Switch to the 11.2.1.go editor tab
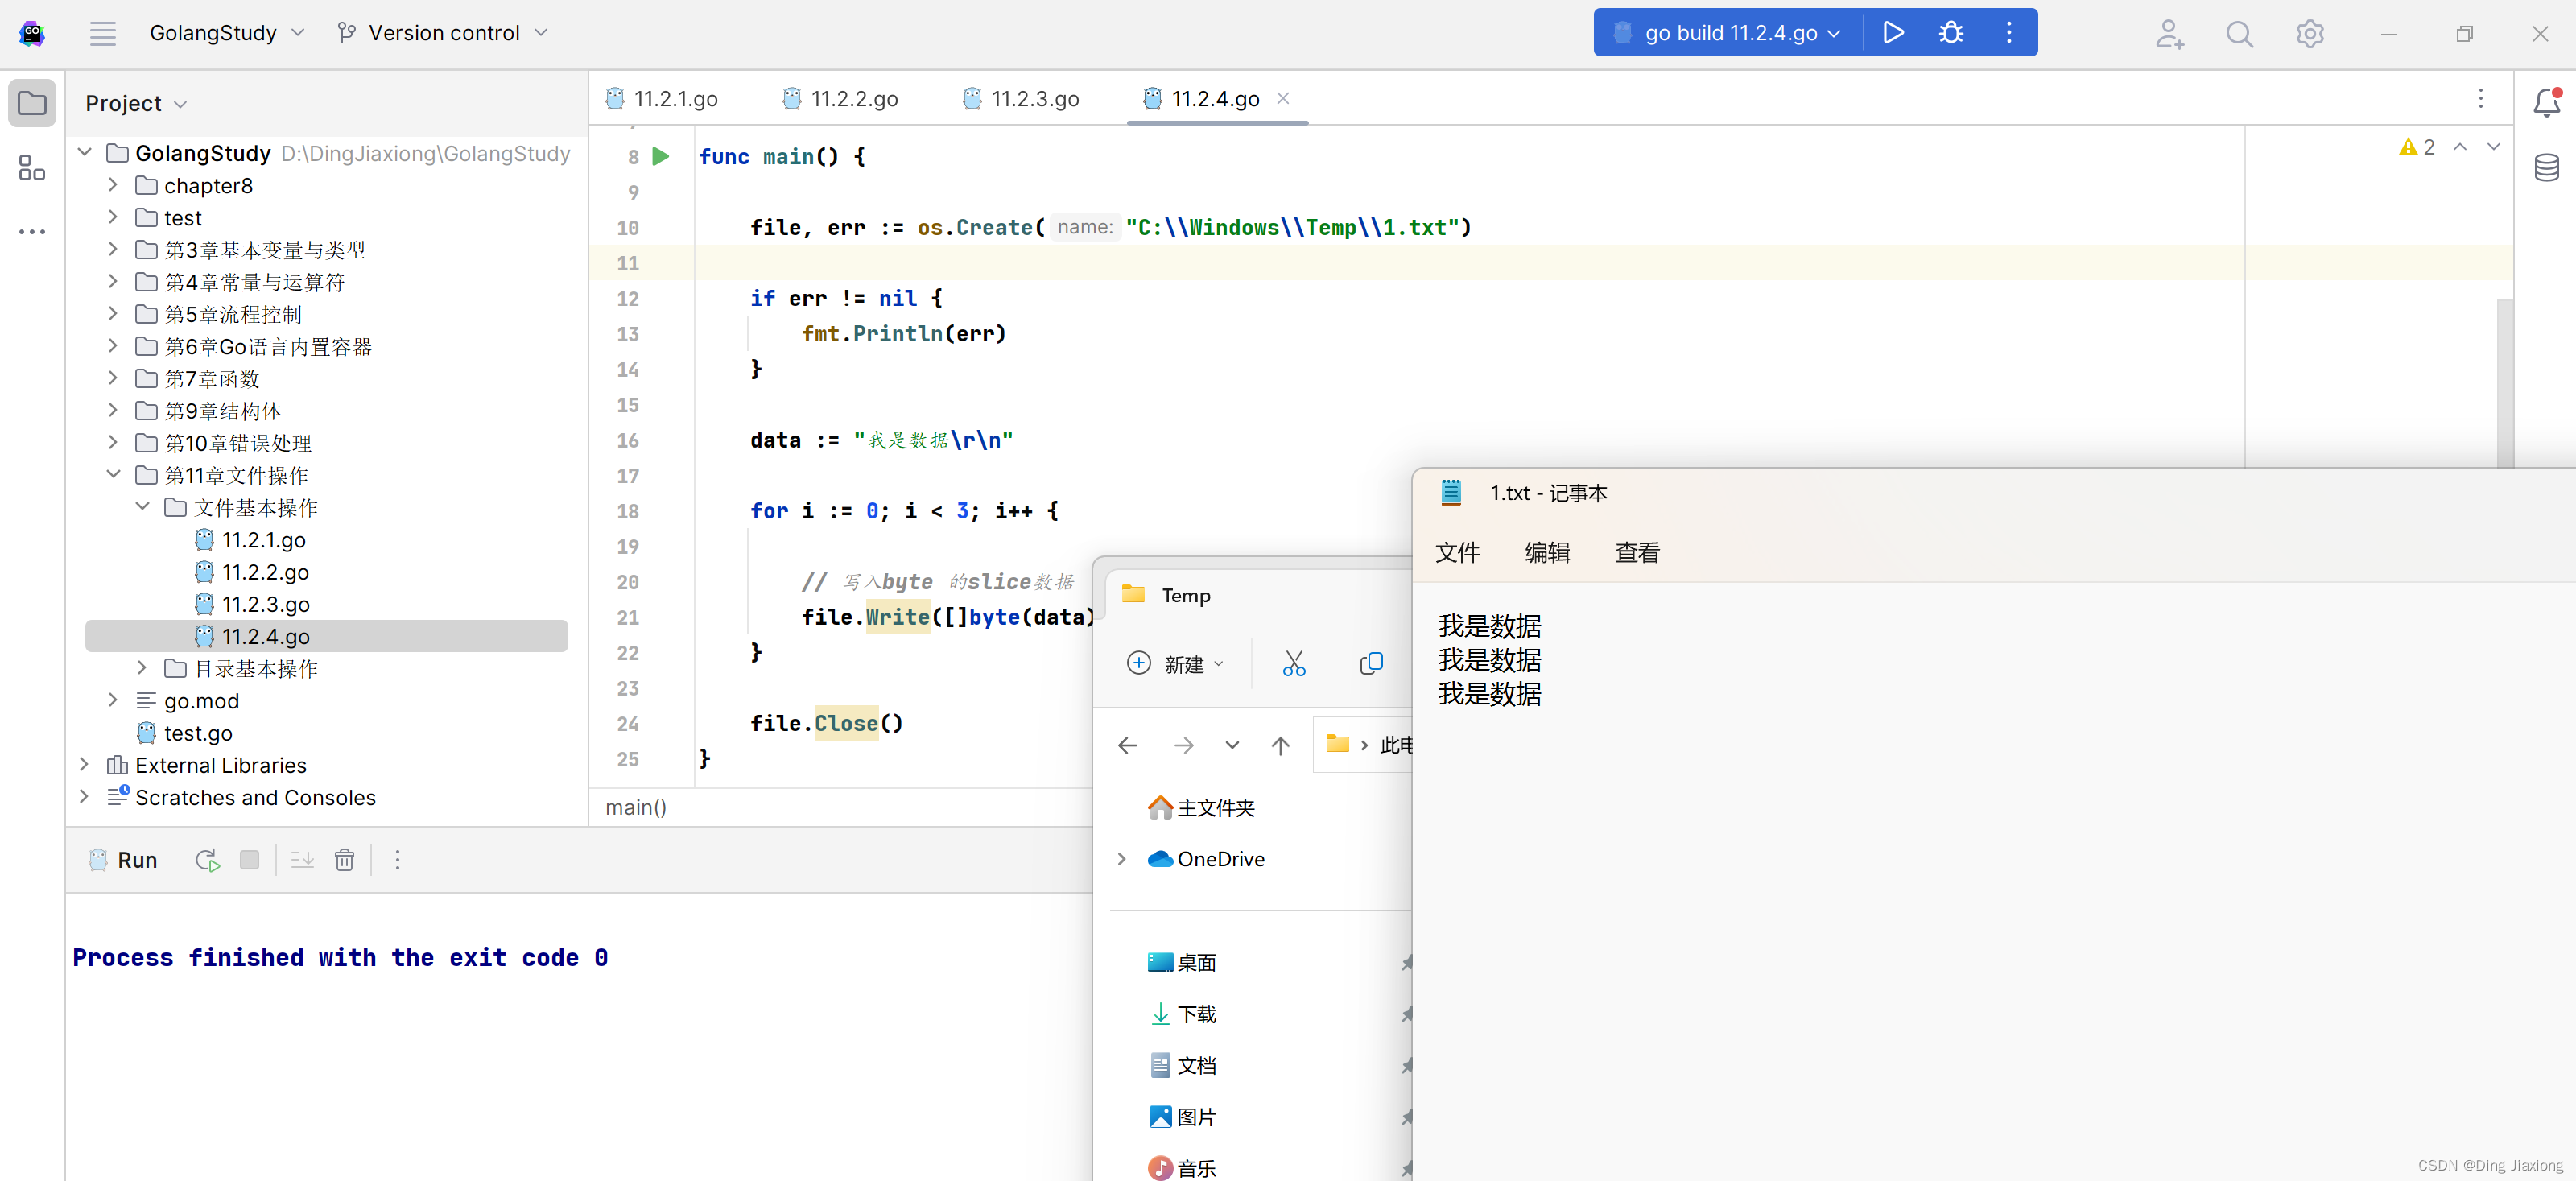The image size is (2576, 1181). click(x=663, y=98)
